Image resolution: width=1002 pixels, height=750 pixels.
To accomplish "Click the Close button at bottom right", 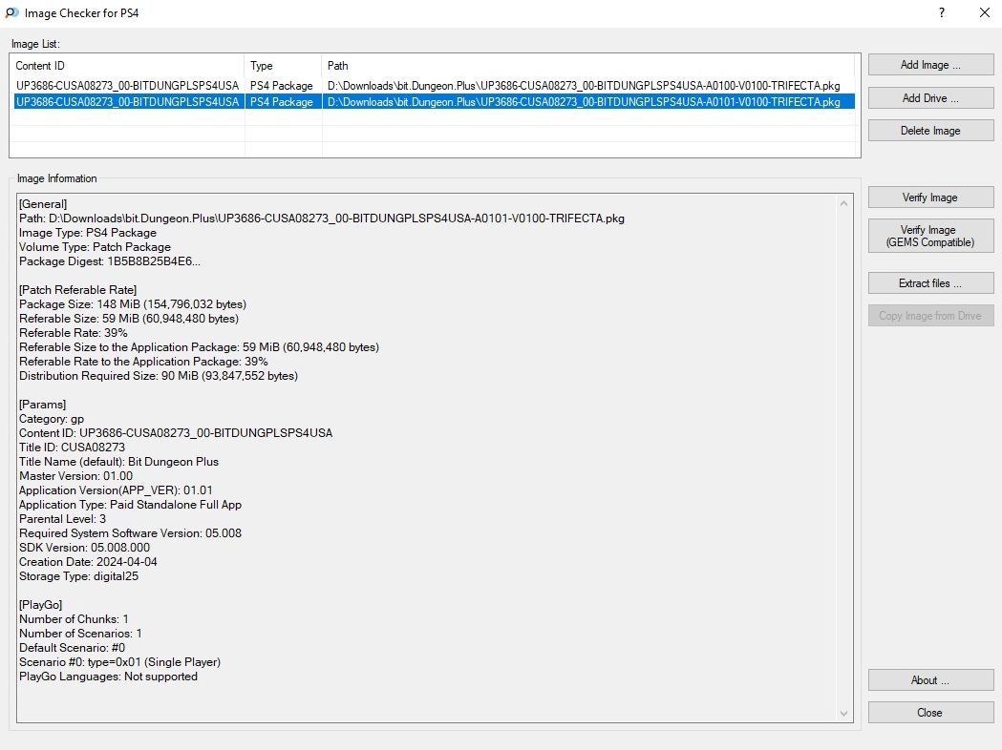I will click(930, 713).
